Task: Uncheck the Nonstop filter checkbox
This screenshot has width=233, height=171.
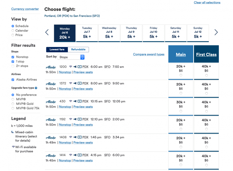Action: click(13, 57)
